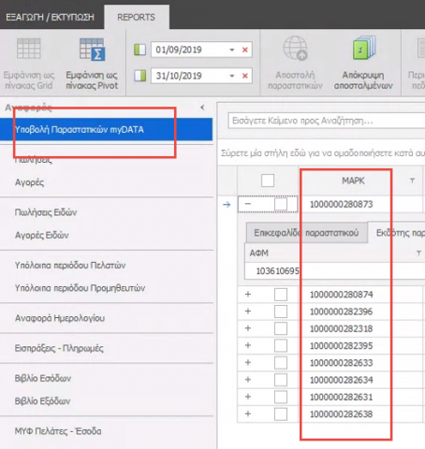
Task: Select Υποβολή Παραστατικών myDATA report
Action: tap(106, 129)
